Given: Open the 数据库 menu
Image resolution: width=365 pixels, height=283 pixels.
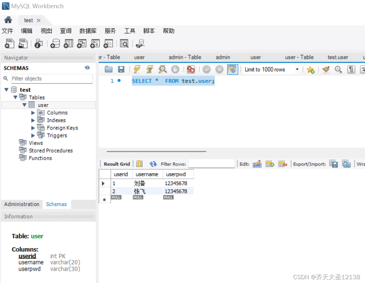Looking at the screenshot, I should 88,31.
